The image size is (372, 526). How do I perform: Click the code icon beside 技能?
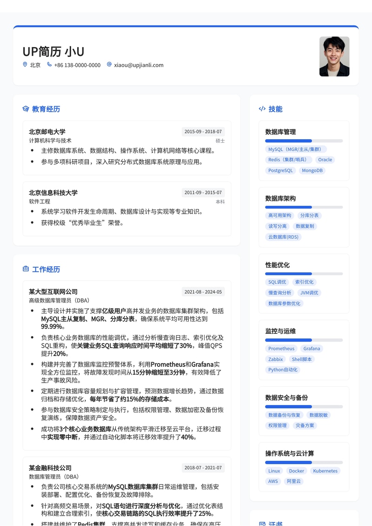[x=262, y=108]
